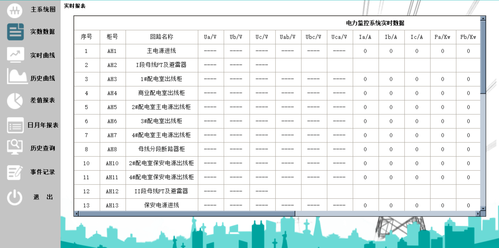Select the 实时报表 tab label
The width and height of the screenshot is (499, 248).
pyautogui.click(x=74, y=6)
